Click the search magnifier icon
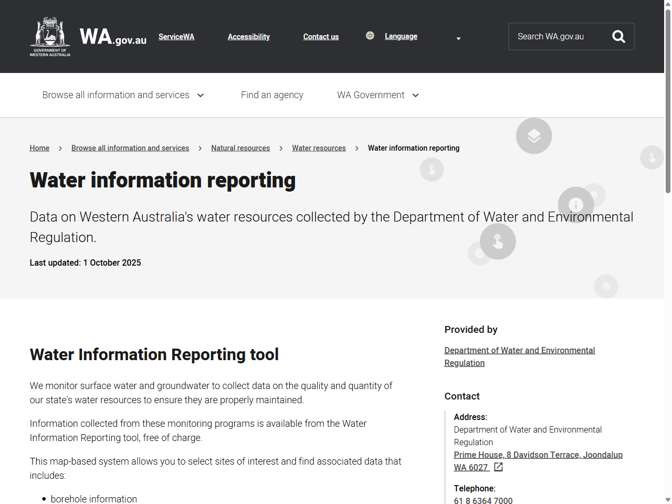672x504 pixels. point(618,36)
